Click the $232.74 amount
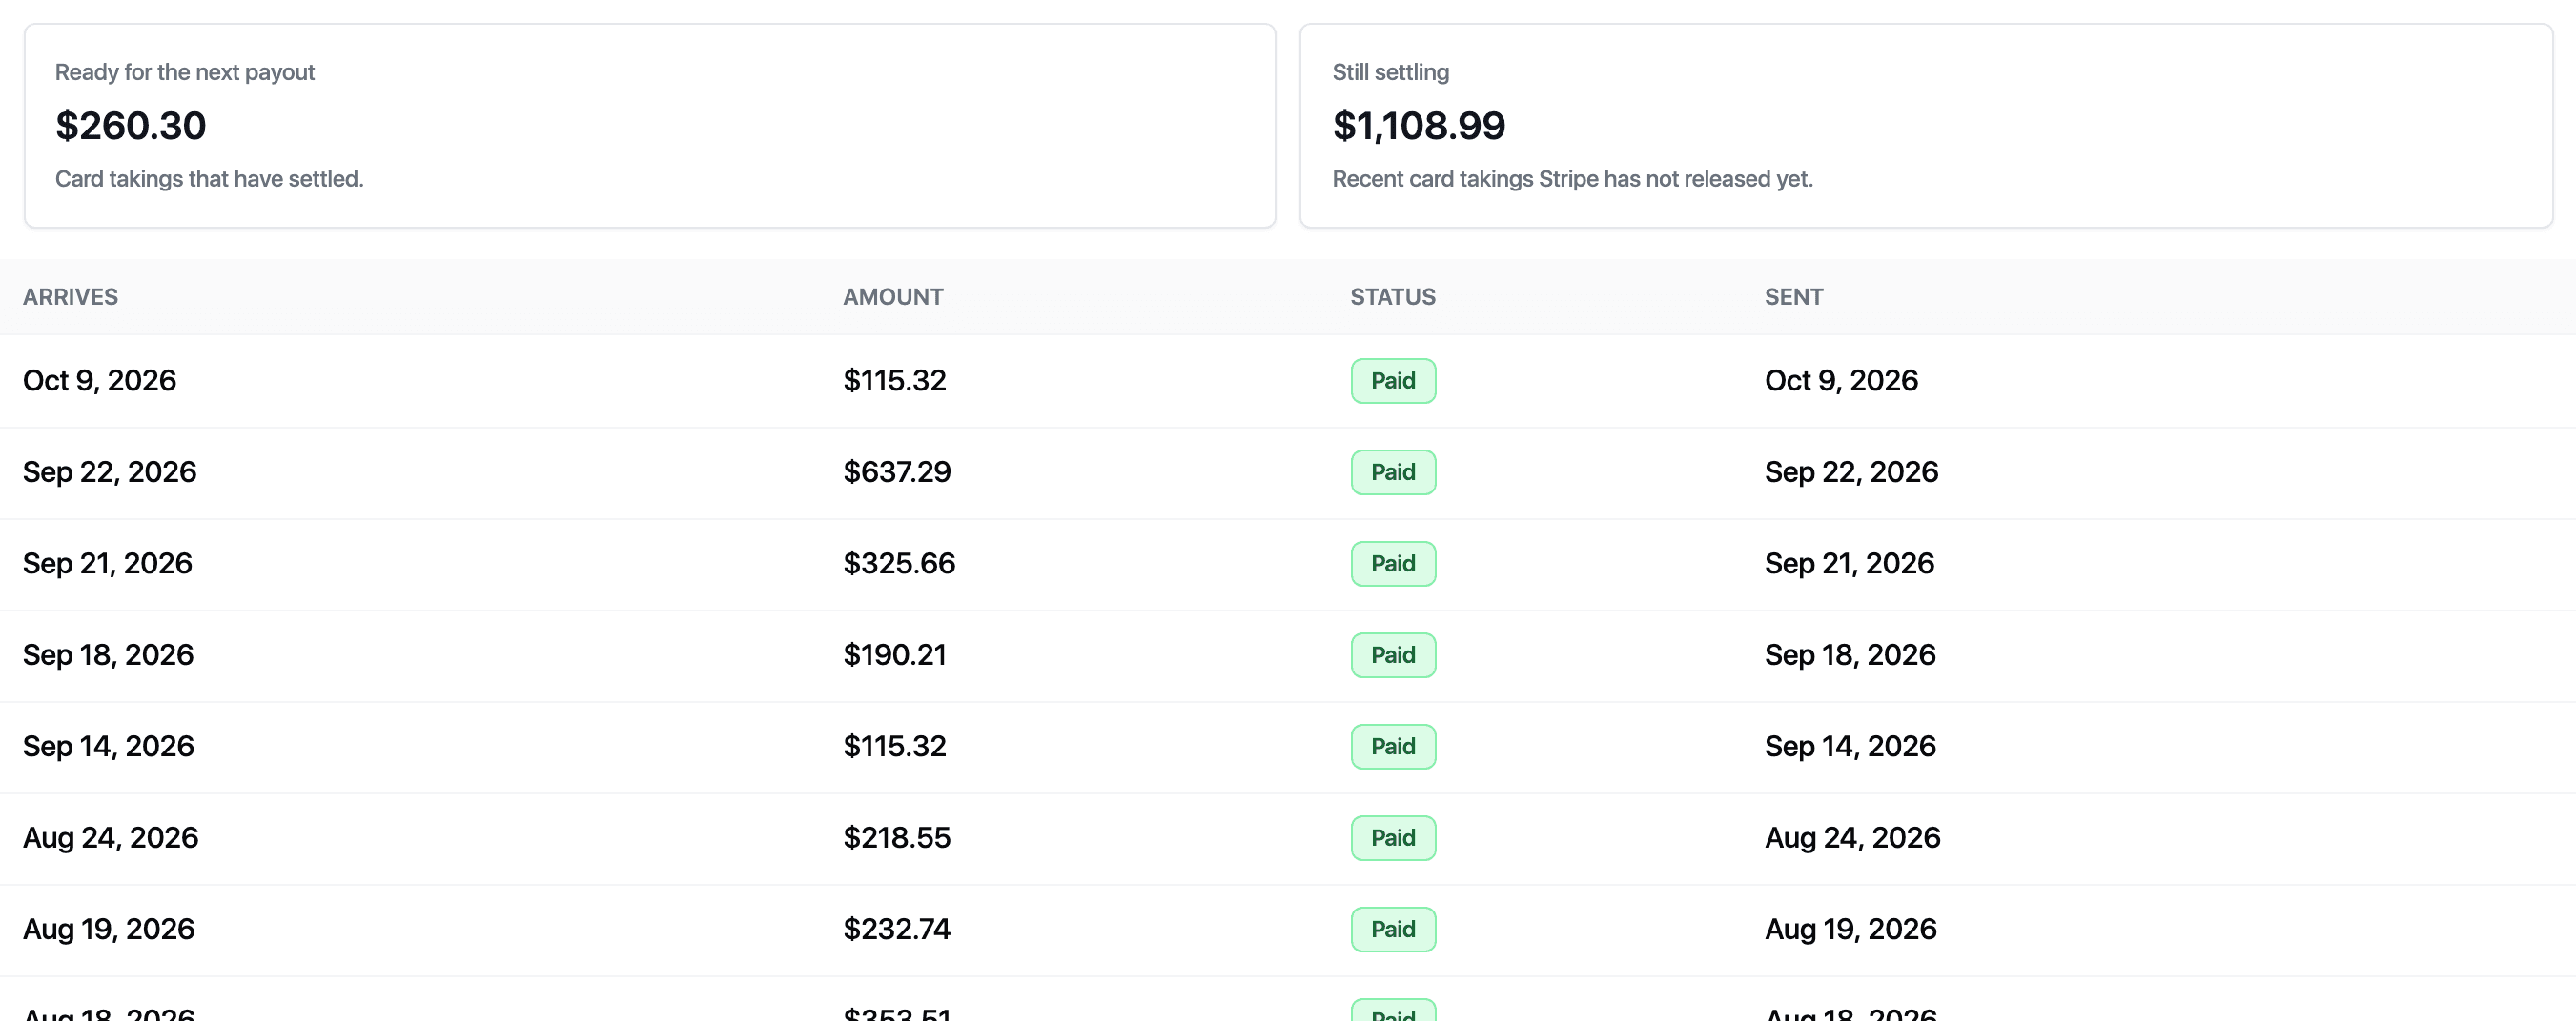The height and width of the screenshot is (1021, 2576). pos(896,929)
